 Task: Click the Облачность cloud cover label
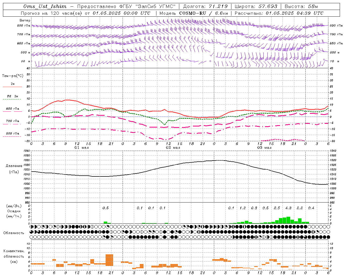pos(14,233)
